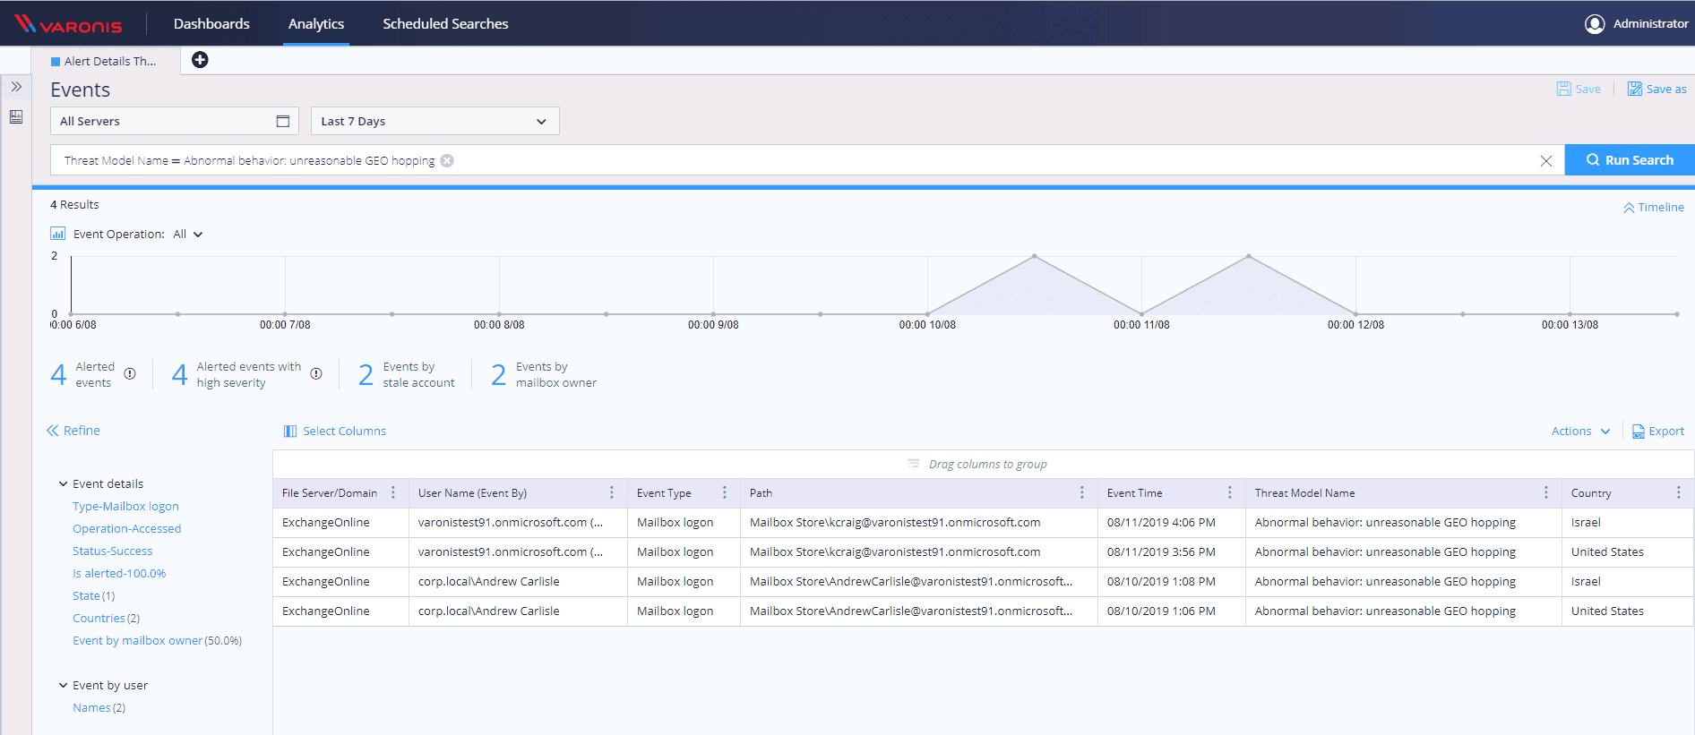The image size is (1695, 735).
Task: Export the results table
Action: pyautogui.click(x=1658, y=432)
